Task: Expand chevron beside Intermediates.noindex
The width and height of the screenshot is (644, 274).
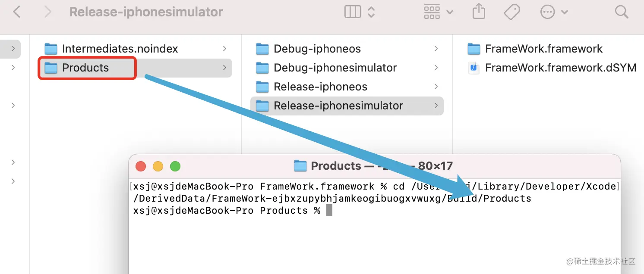Action: 224,49
